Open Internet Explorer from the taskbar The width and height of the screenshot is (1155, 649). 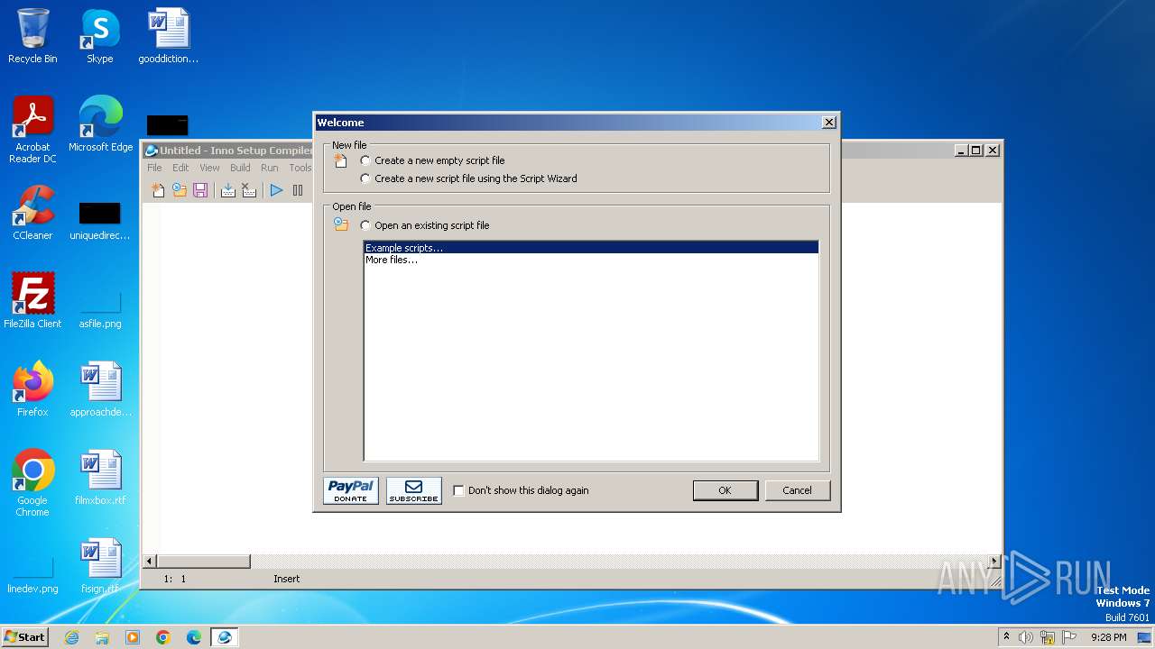pos(71,637)
